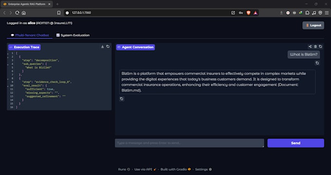Collapse eval_result fold at line 10

8,86
